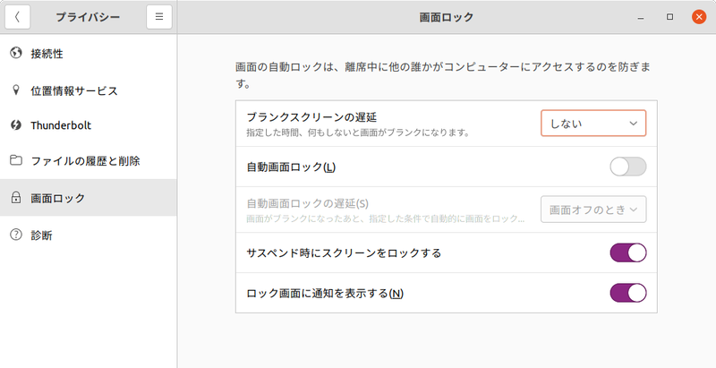Enable the 自動画面ロック switch
The width and height of the screenshot is (716, 368).
(x=627, y=167)
